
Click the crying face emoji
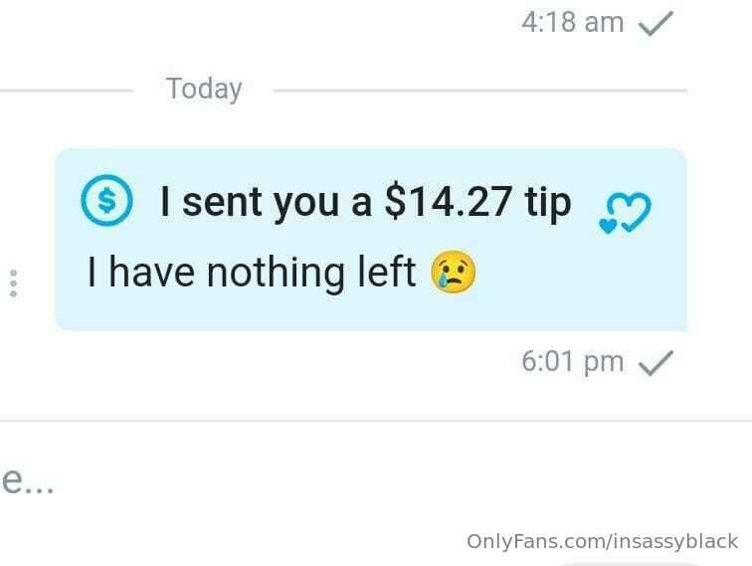tap(454, 272)
